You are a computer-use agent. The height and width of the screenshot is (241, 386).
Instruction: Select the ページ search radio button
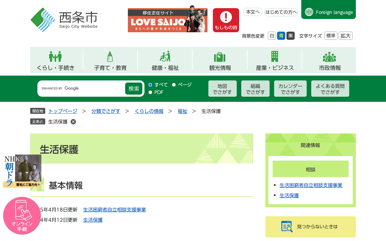click(x=174, y=85)
